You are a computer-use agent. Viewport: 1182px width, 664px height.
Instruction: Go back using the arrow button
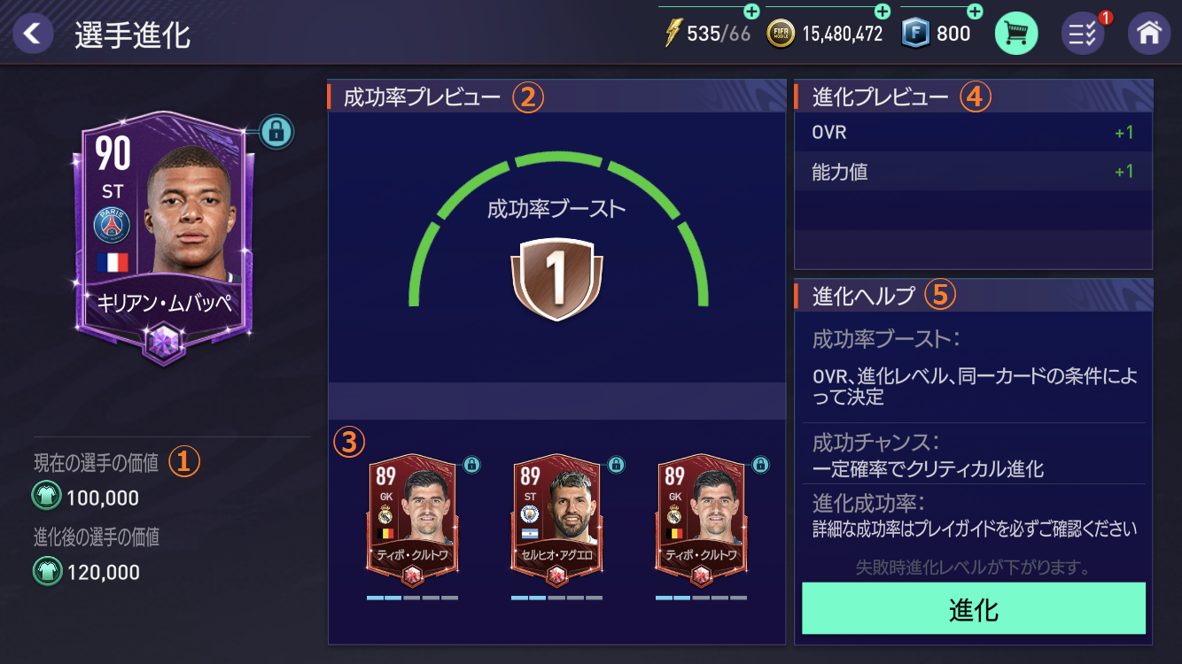[33, 34]
